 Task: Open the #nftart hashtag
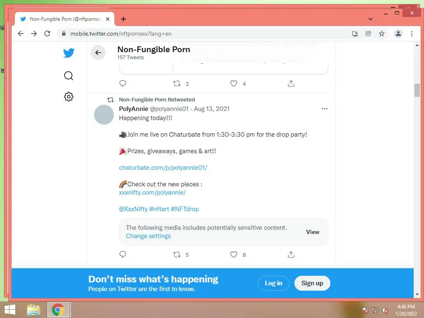tap(159, 209)
